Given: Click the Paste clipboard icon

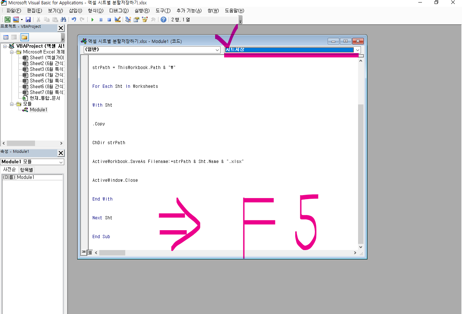Looking at the screenshot, I should tap(55, 20).
